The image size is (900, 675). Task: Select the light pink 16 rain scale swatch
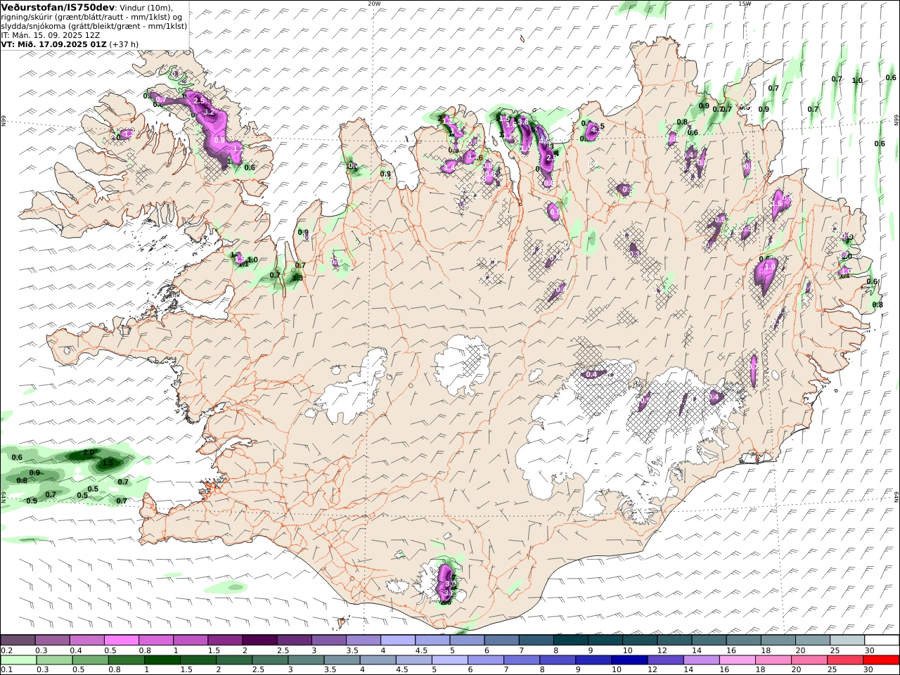[736, 660]
